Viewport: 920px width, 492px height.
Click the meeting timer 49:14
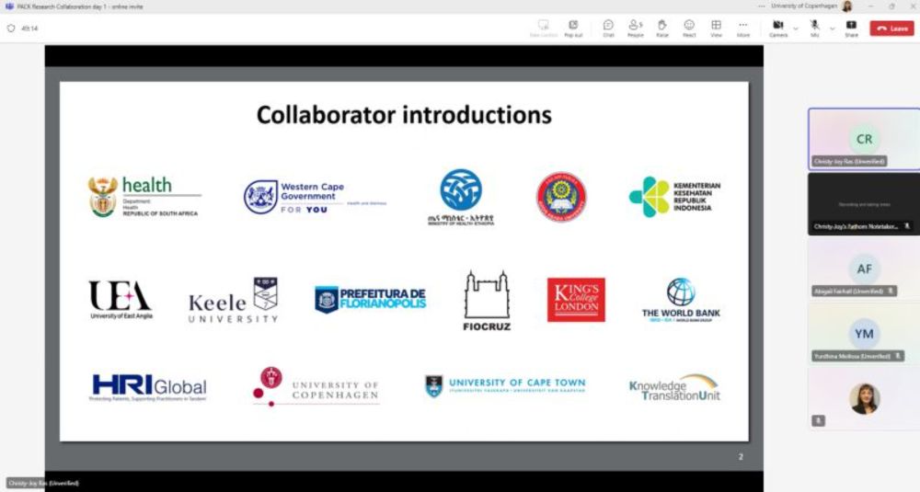point(29,29)
